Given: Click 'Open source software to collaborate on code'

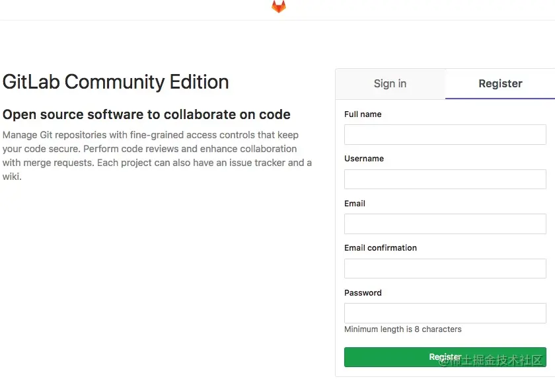Looking at the screenshot, I should coord(147,115).
